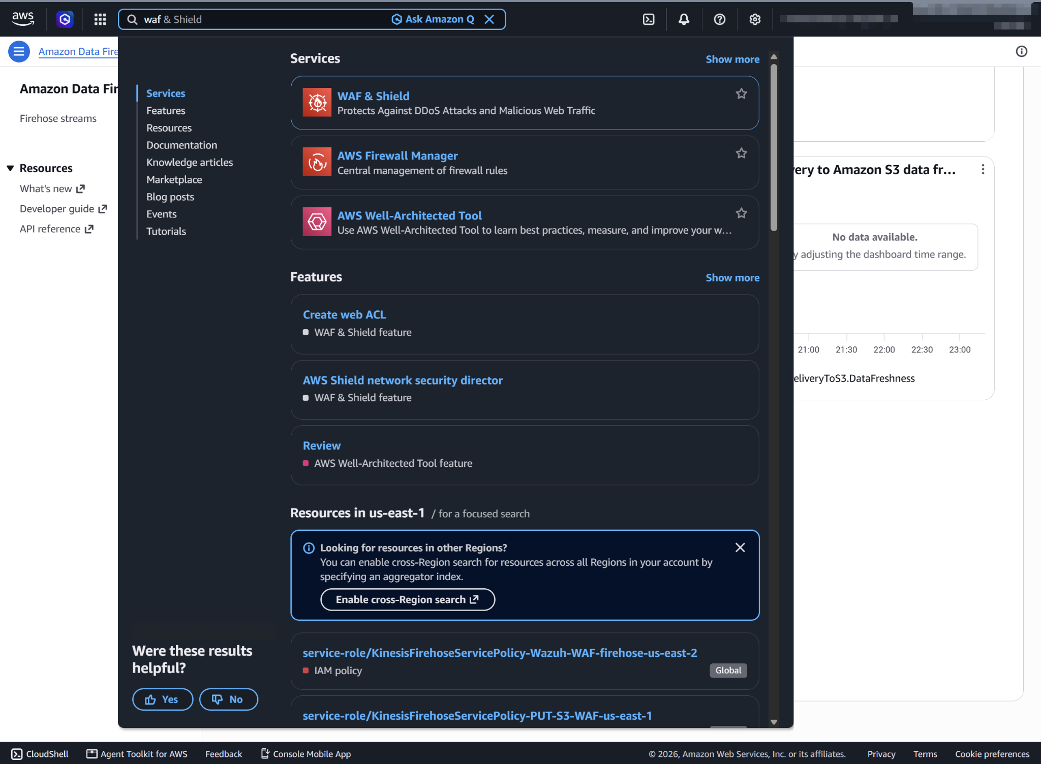The image size is (1041, 764).
Task: Select Marketplace search category
Action: pos(174,180)
